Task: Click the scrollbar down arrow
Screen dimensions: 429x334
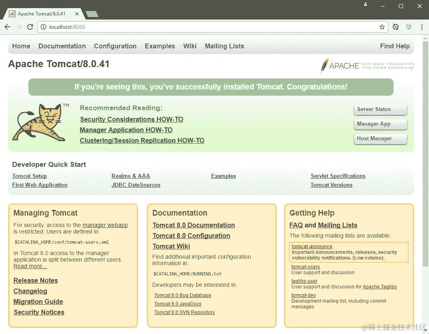Action: (425, 330)
